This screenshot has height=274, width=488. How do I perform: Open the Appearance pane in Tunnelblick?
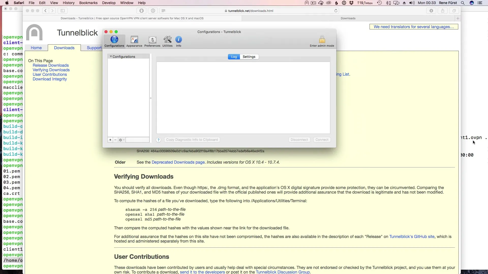[x=134, y=41]
